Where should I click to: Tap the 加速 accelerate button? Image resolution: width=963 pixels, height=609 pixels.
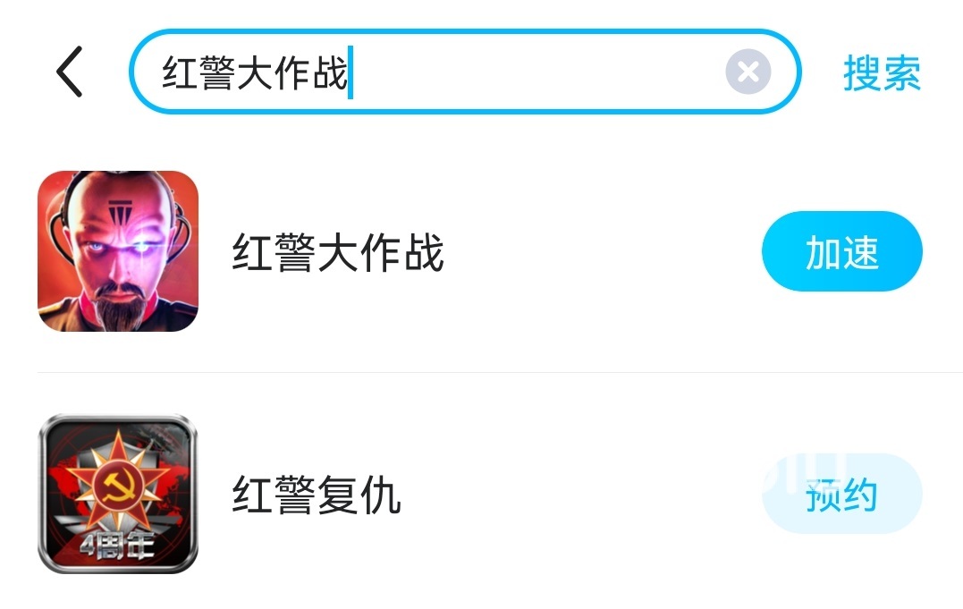pyautogui.click(x=842, y=251)
